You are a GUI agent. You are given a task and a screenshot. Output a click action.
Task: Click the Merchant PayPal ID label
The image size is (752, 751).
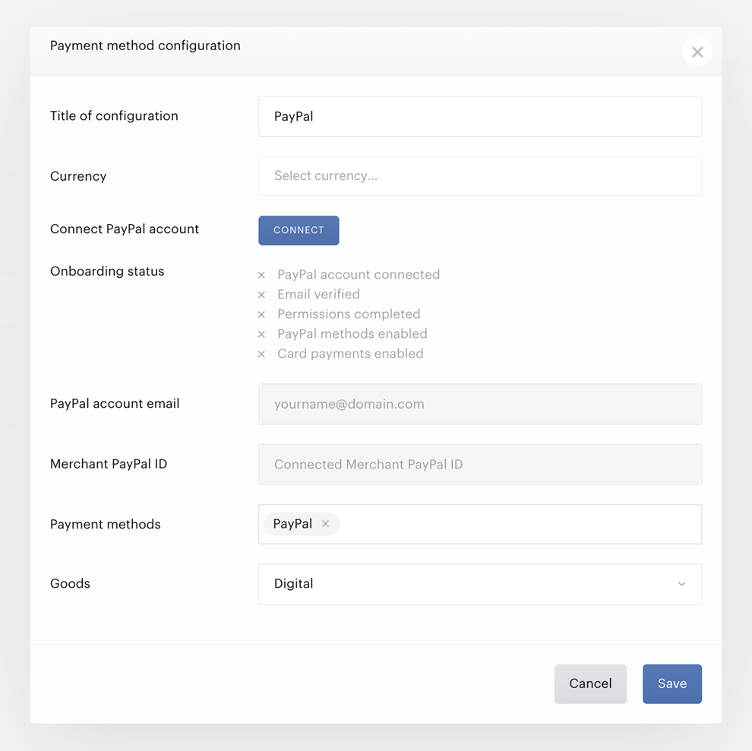[109, 464]
